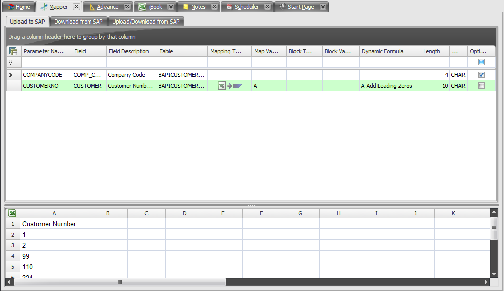This screenshot has width=504, height=291.
Task: Click the Excel-to-SAP mapping icon for CUSTOMERNO
Action: [x=229, y=86]
